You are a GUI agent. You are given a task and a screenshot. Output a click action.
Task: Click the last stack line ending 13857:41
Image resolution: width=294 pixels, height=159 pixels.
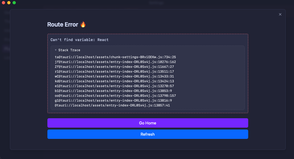(112, 105)
